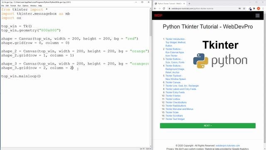Open the browser Extensions puzzle-piece icon
The width and height of the screenshot is (266, 150).
click(254, 8)
